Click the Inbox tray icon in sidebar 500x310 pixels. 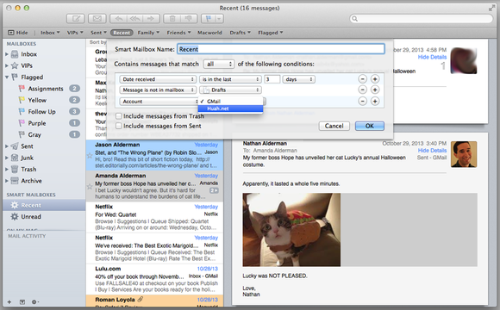(15, 54)
